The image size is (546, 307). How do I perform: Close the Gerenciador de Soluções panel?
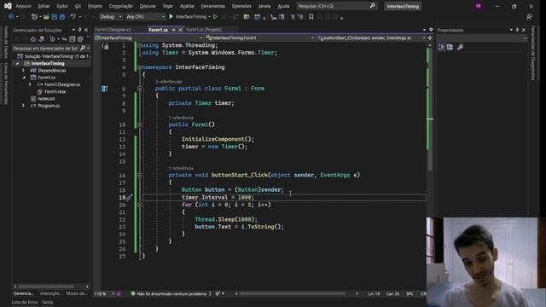[86, 30]
